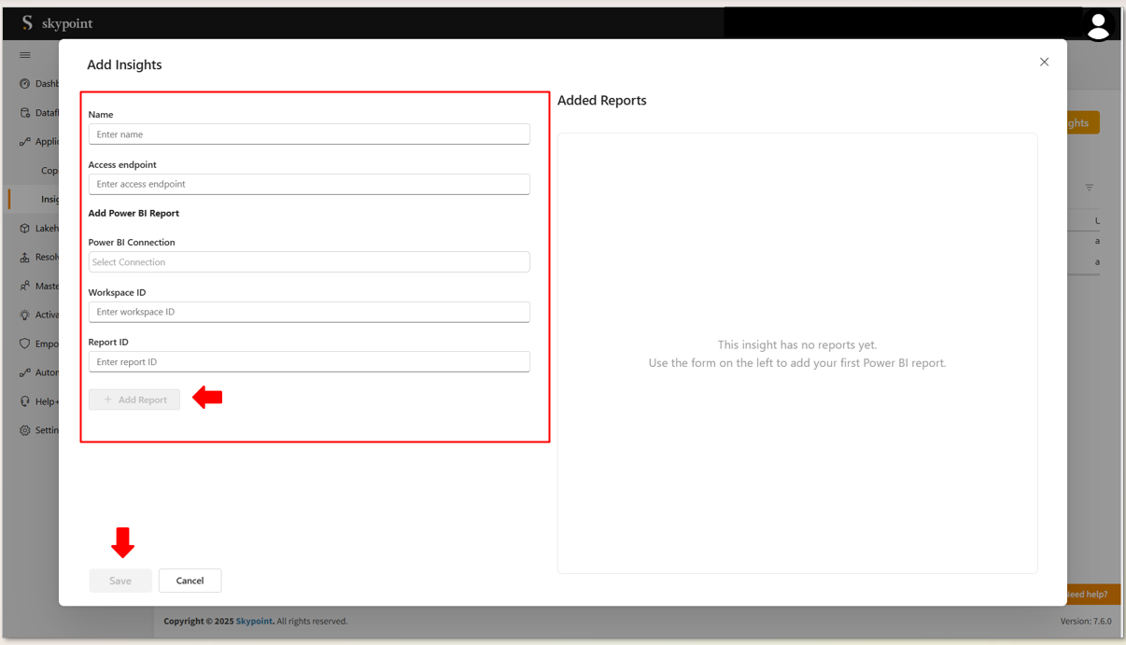Click the Resolve hierarchy icon in sidebar
The width and height of the screenshot is (1126, 645).
point(25,258)
